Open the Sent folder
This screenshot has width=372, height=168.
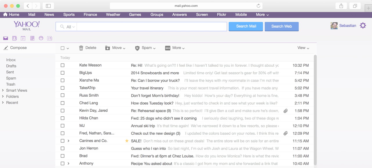point(10,72)
